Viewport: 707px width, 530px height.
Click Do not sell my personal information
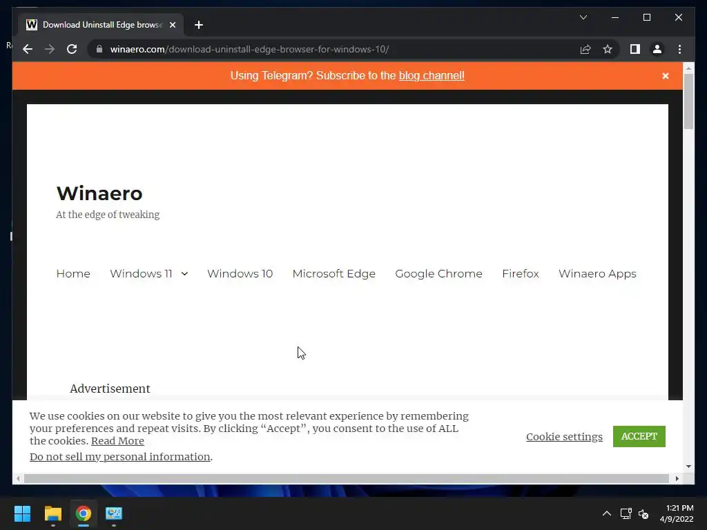pos(120,457)
